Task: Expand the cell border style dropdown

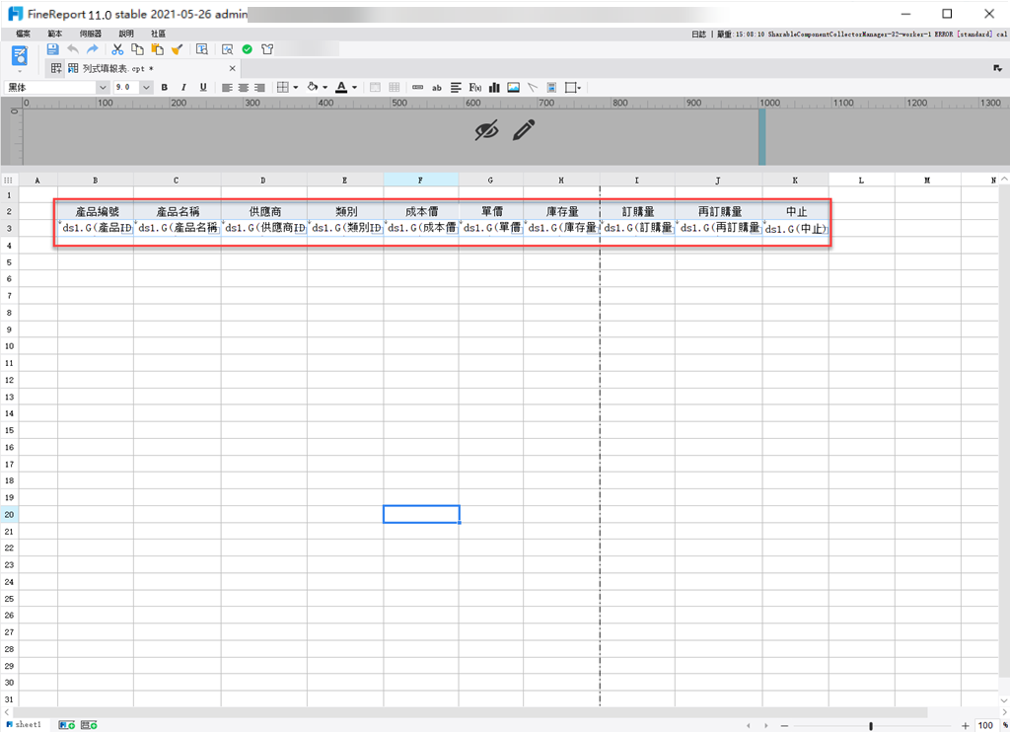Action: pos(296,88)
